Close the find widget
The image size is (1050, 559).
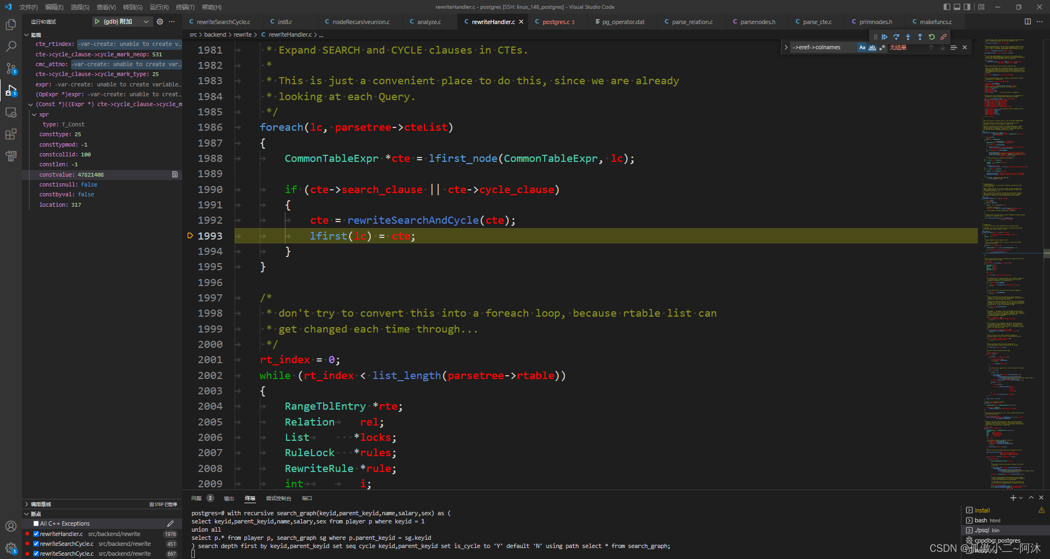pyautogui.click(x=965, y=48)
